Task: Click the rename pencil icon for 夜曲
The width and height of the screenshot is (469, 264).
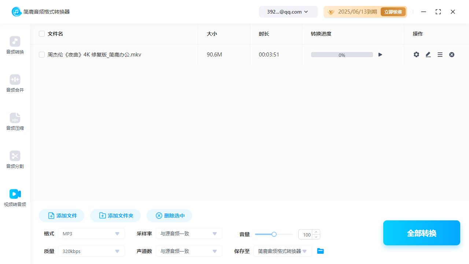Action: point(428,54)
